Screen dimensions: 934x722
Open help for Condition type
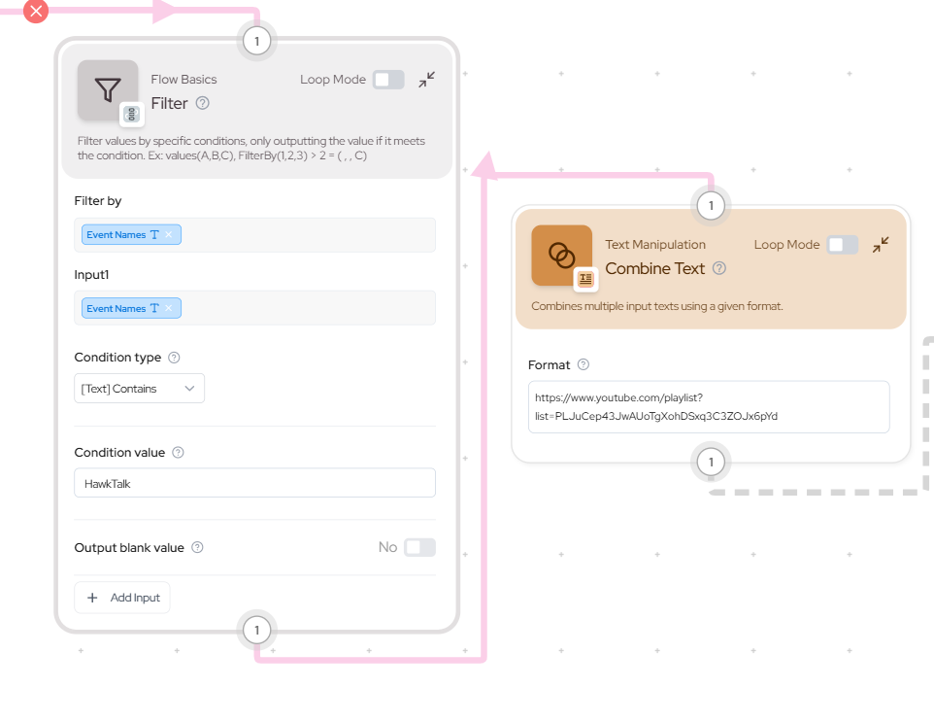coord(174,358)
